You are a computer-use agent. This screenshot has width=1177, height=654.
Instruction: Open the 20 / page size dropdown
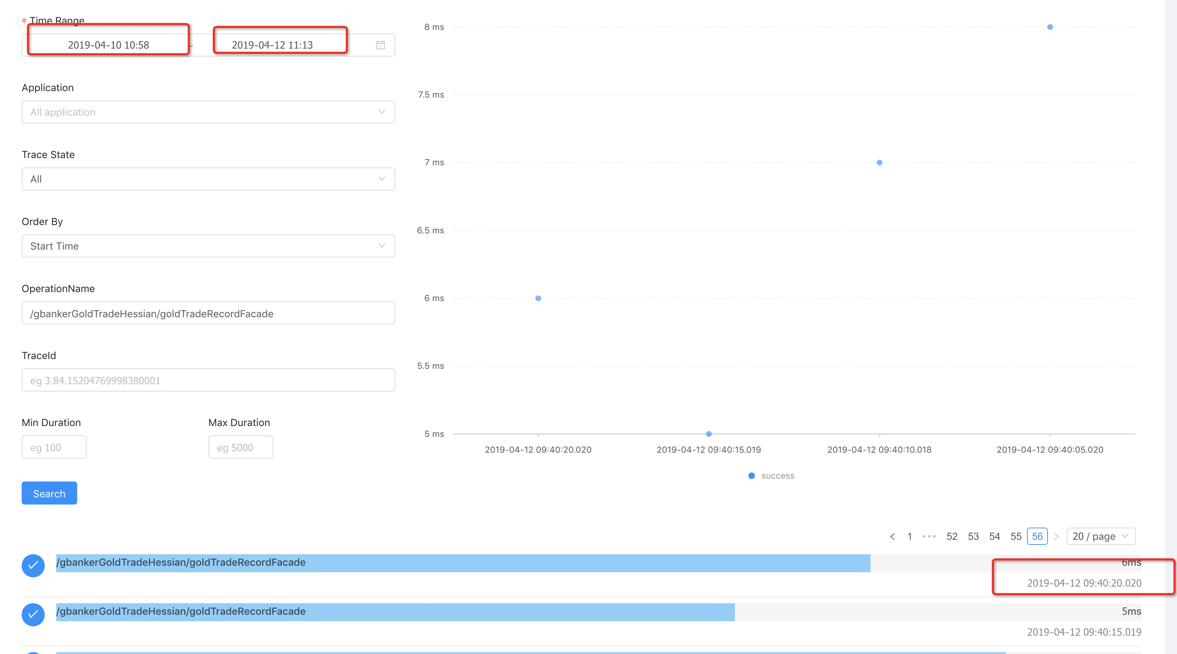click(x=1101, y=536)
